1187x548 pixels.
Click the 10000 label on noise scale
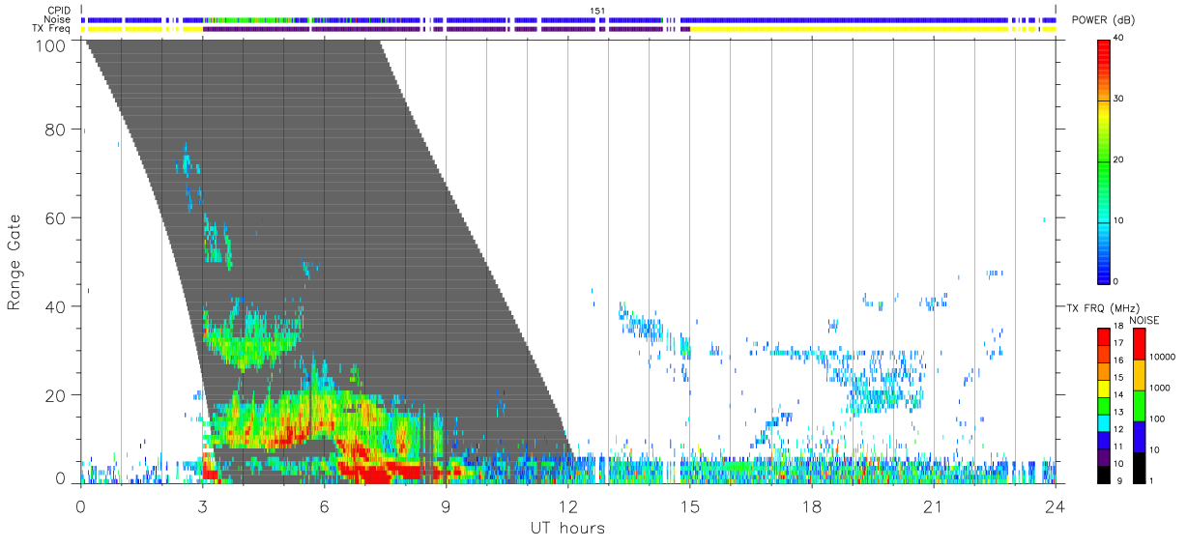tap(1162, 356)
